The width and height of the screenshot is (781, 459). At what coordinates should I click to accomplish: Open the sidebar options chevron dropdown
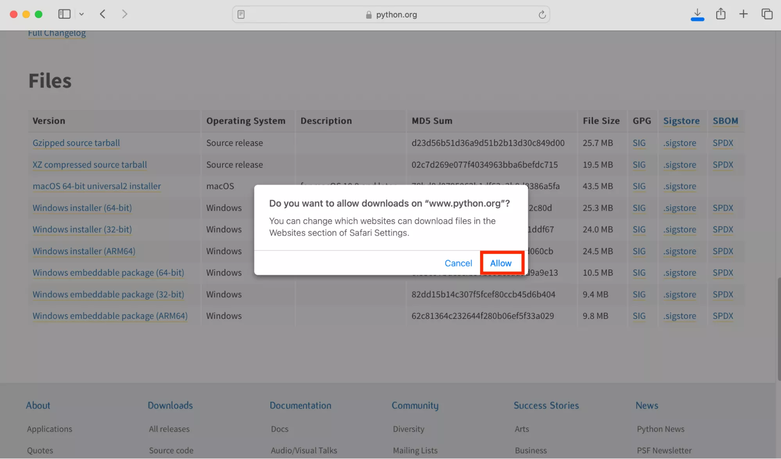(x=81, y=14)
